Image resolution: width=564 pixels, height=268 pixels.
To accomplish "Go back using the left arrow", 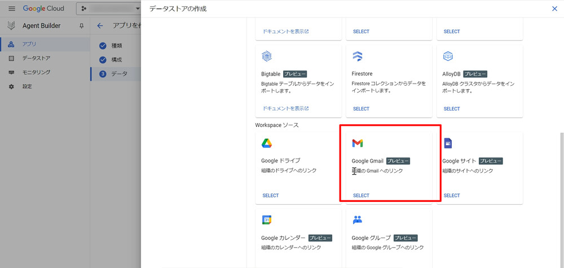I will [100, 26].
